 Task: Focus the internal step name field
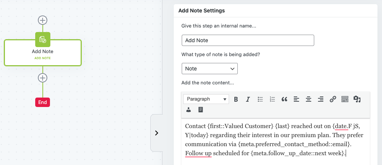(248, 40)
